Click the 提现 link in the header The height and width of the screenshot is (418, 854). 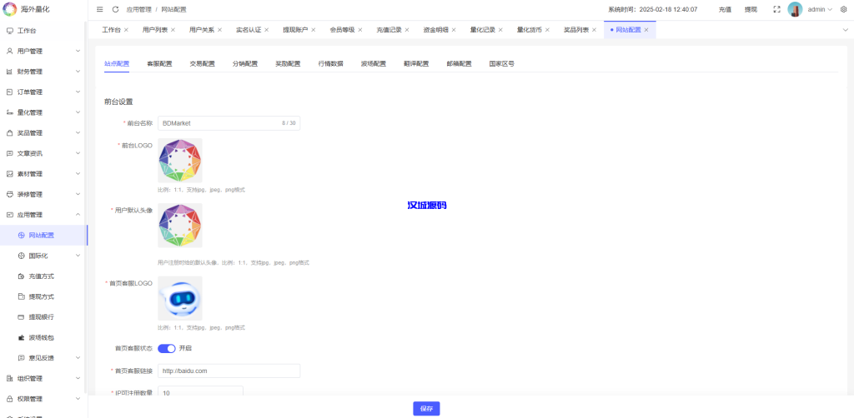click(x=751, y=10)
